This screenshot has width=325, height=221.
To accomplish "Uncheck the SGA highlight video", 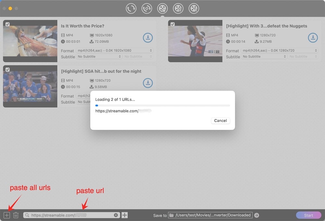I will coord(7,69).
